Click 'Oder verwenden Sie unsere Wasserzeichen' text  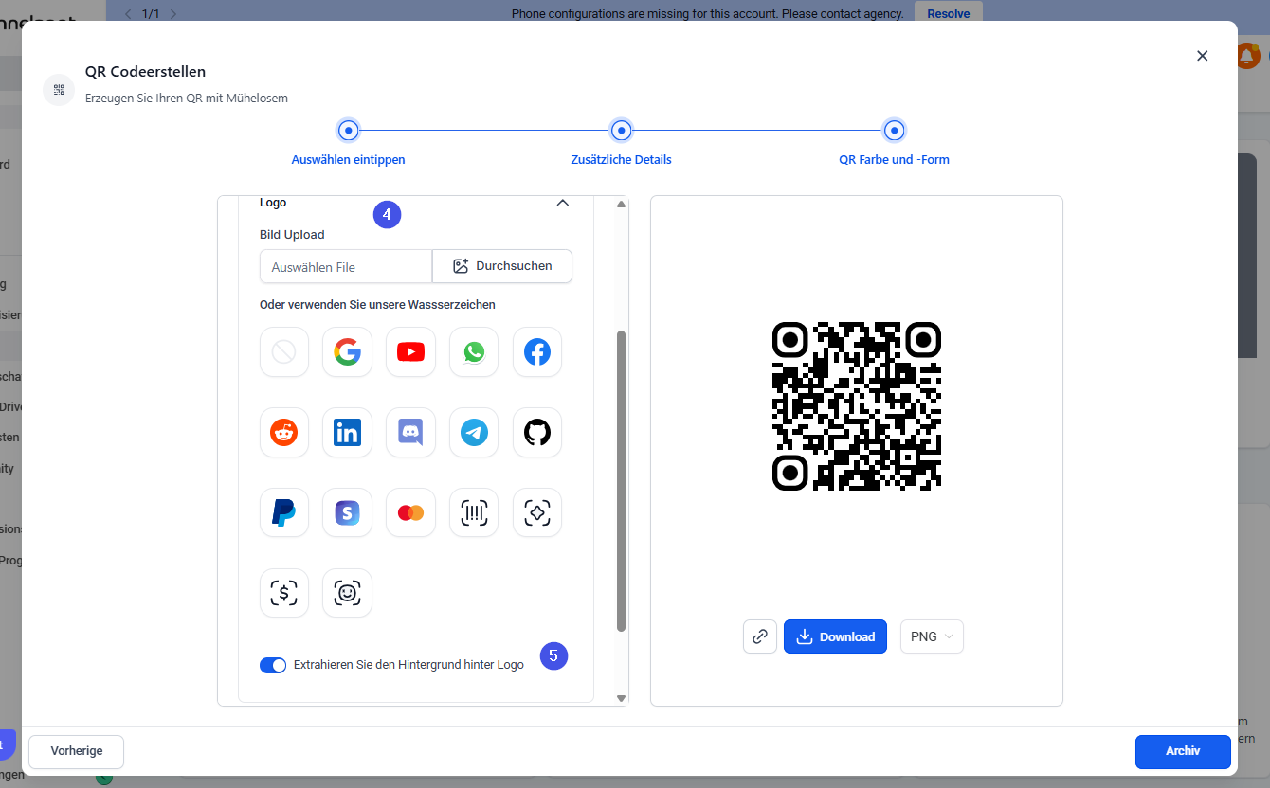coord(377,305)
